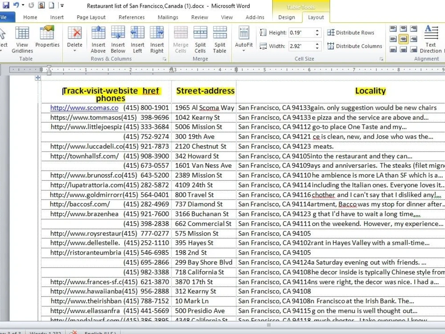
Task: Align cell text top right
Action: [413, 29]
